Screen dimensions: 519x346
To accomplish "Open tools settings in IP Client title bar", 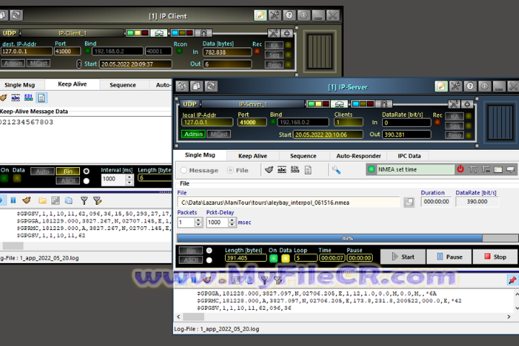I will [x=275, y=15].
